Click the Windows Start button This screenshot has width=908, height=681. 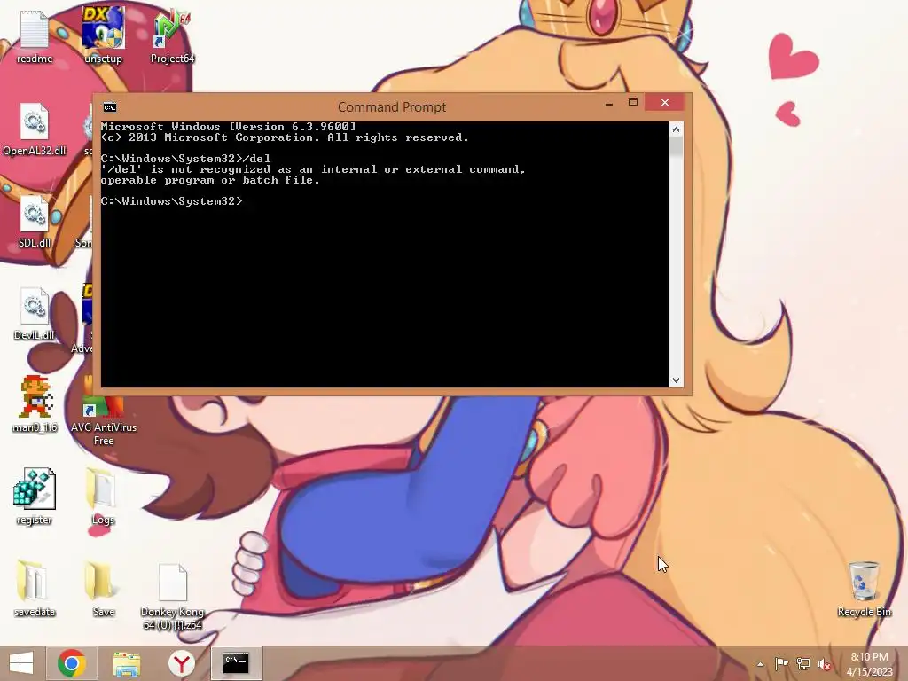[x=21, y=663]
